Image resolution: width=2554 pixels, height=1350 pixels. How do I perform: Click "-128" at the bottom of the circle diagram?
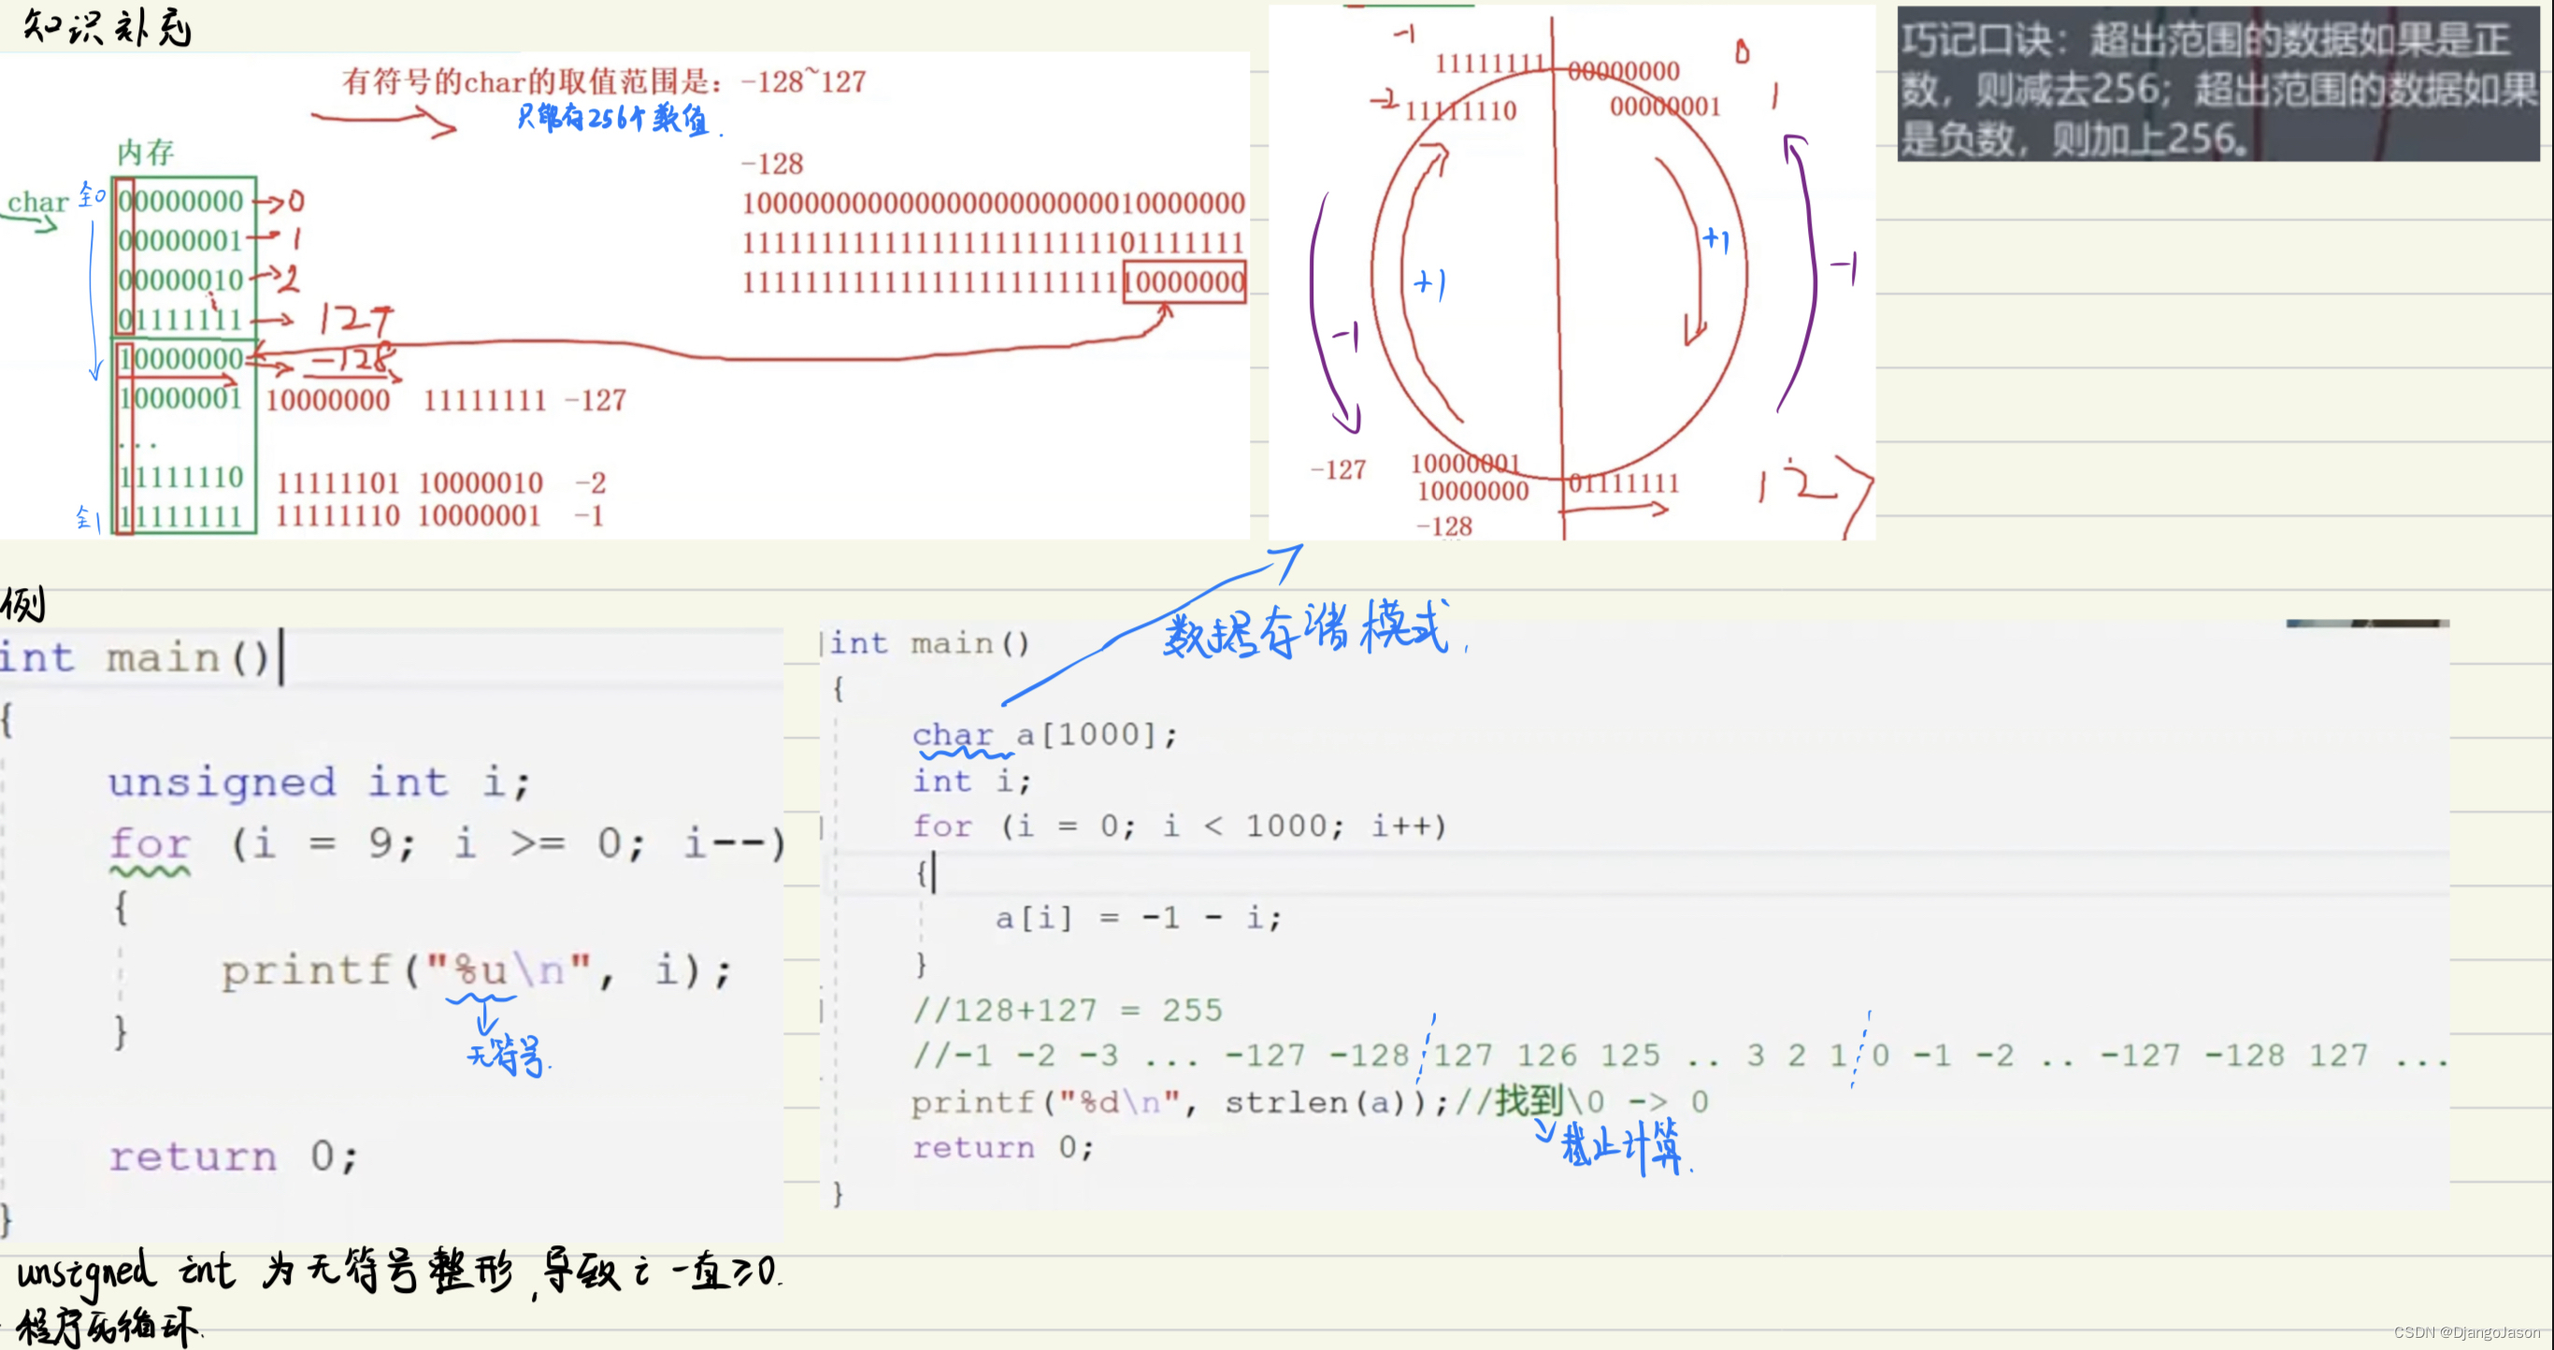point(1443,526)
